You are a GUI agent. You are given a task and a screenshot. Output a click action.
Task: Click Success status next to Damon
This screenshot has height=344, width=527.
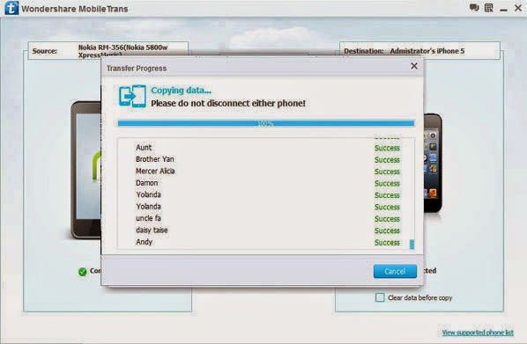[387, 184]
